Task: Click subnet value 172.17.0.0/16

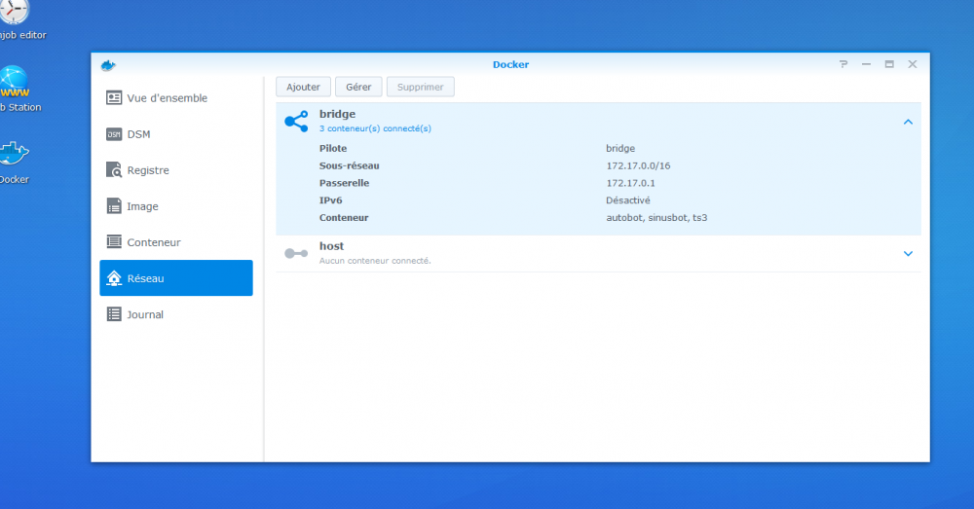Action: point(638,165)
